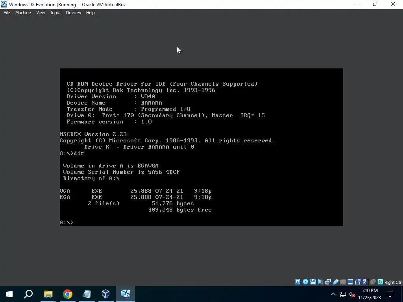
Task: Click the optical disc indicator icon
Action: click(x=305, y=282)
